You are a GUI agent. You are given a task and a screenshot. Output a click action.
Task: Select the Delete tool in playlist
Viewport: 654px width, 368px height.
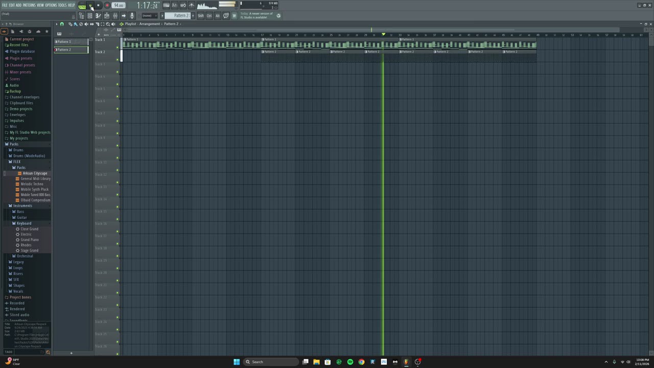tap(81, 24)
